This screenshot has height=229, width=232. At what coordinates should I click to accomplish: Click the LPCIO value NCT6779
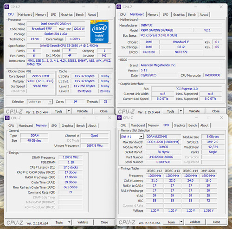(x=181, y=52)
